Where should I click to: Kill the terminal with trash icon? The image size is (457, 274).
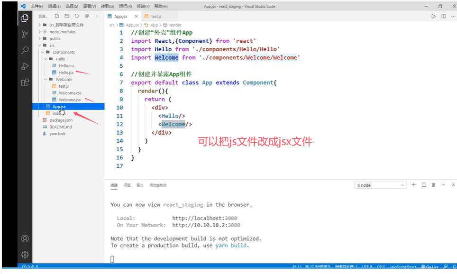click(434, 185)
